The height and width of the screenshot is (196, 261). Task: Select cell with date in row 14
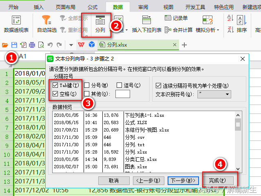click(32, 190)
